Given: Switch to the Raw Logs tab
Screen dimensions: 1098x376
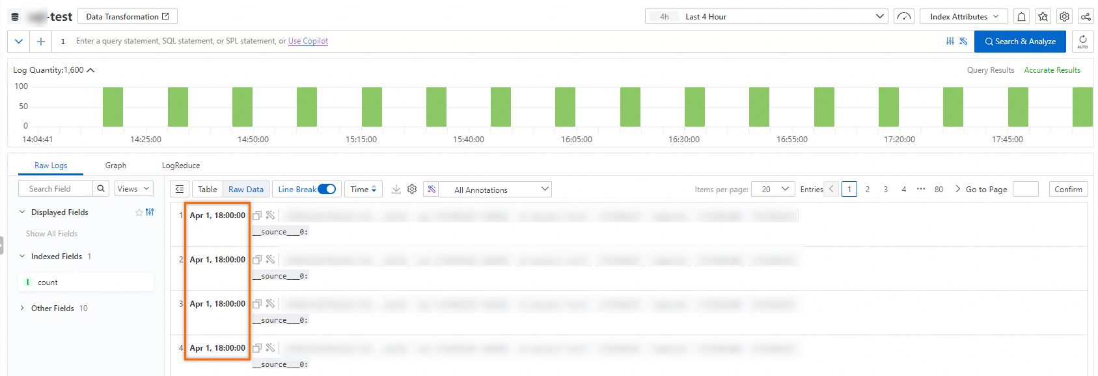Looking at the screenshot, I should [51, 166].
